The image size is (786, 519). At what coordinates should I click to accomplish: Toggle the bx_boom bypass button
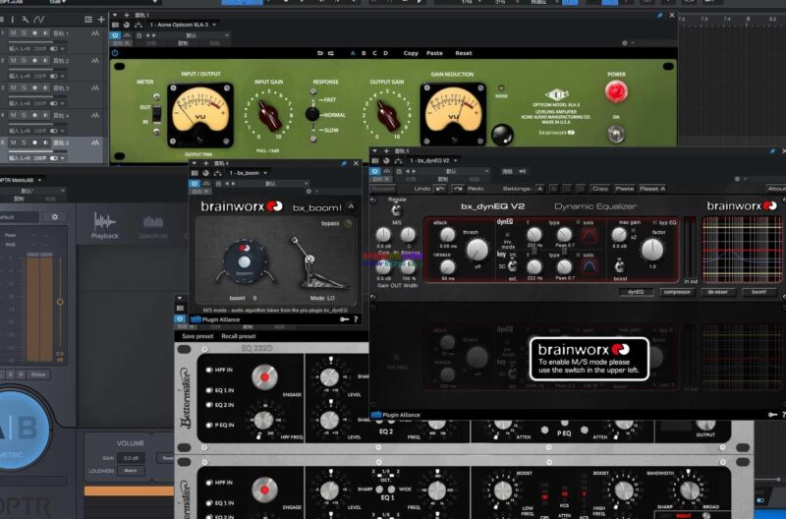(349, 224)
